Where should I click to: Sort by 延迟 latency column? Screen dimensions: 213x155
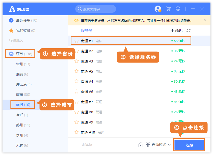click(177, 30)
